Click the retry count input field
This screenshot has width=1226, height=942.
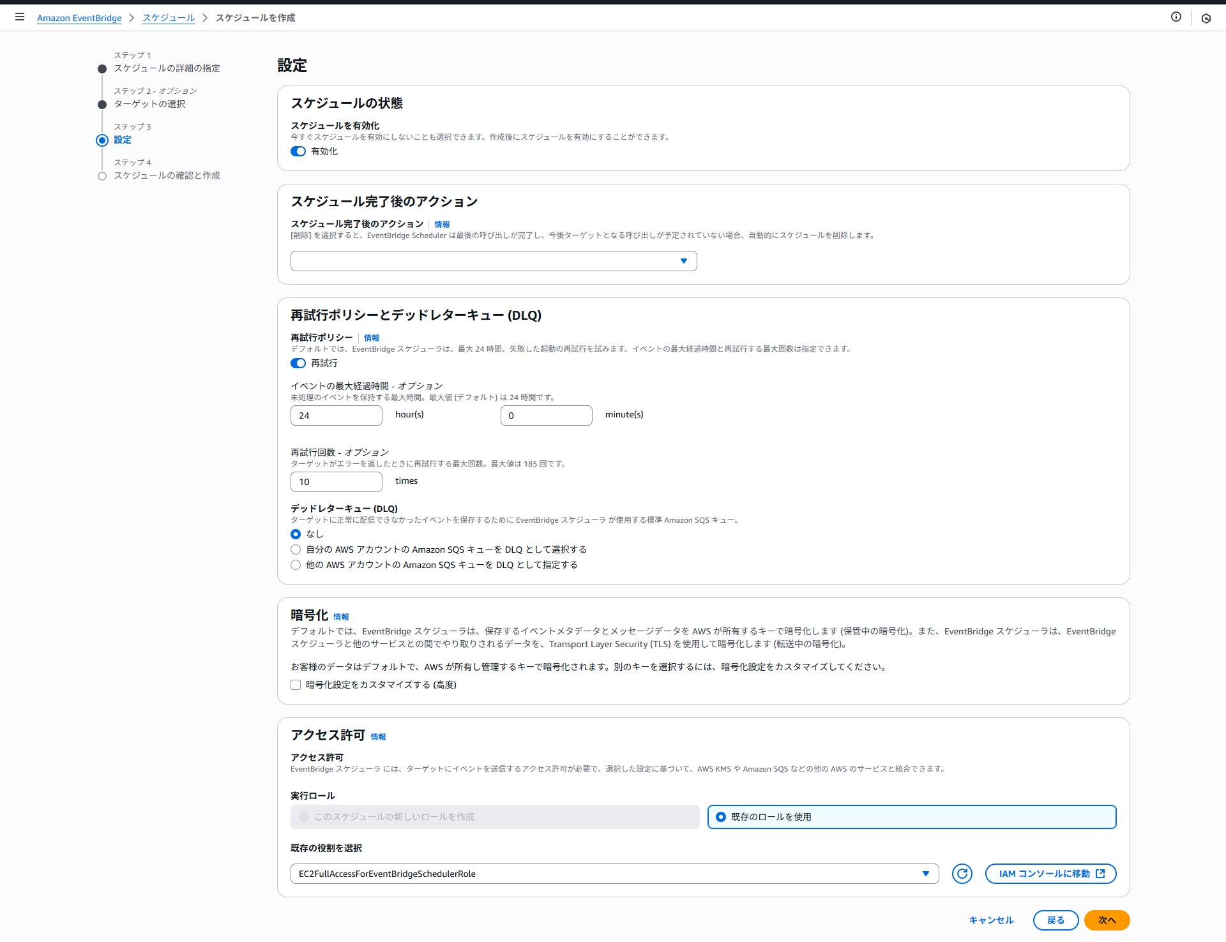336,482
